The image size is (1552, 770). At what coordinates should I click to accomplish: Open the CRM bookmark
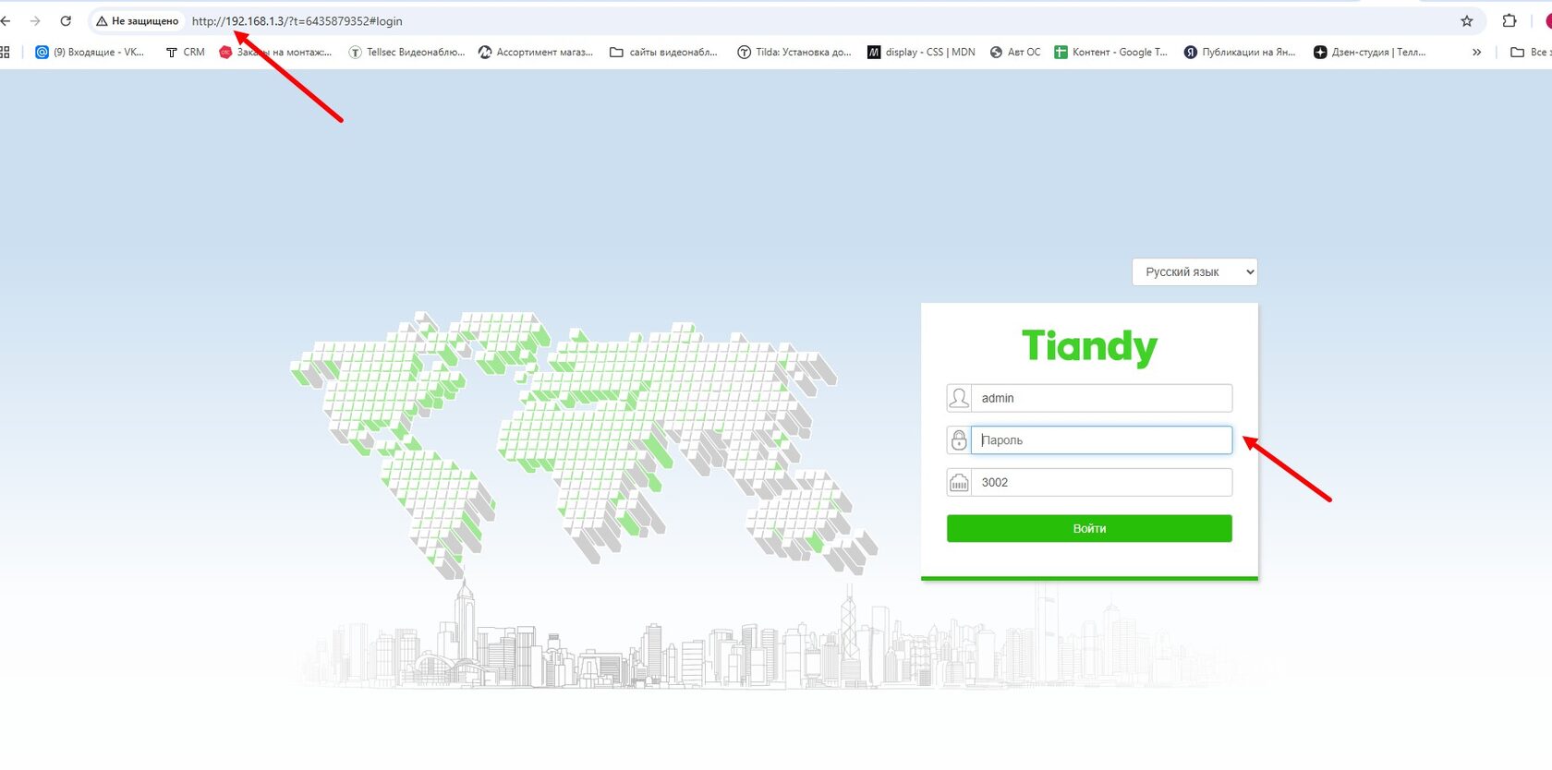[x=185, y=52]
